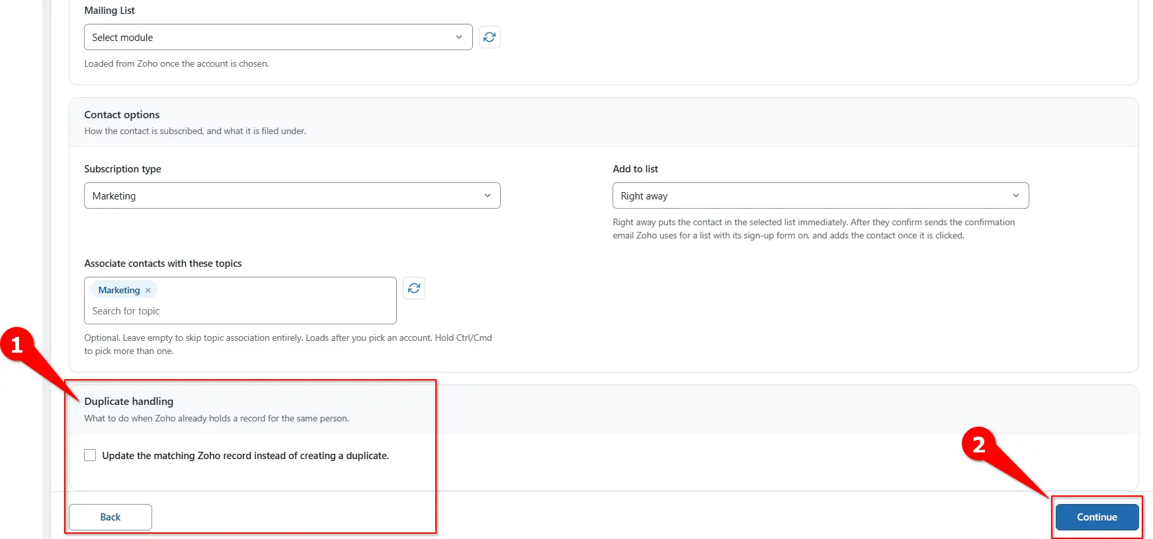This screenshot has height=539, width=1153.
Task: Click the Search for topic field
Action: click(240, 311)
